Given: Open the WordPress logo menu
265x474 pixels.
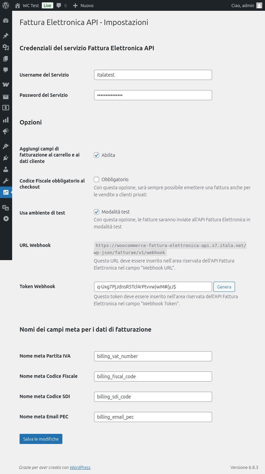Looking at the screenshot, I should tap(5, 5).
